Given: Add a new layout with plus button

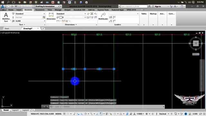Looking at the screenshot, I should click(33, 110).
